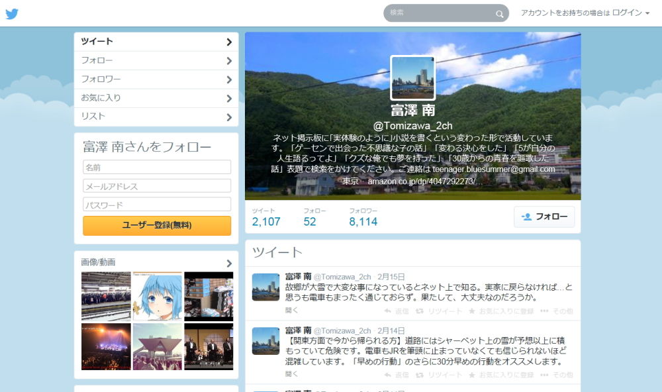Click 富澤 南 name on 2月15日 tweet

(298, 277)
